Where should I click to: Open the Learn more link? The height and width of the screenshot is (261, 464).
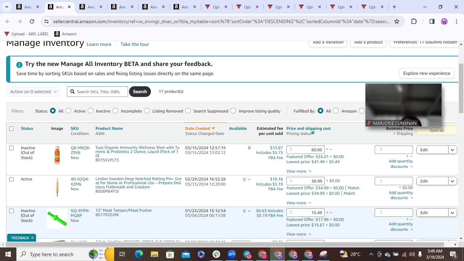99,44
